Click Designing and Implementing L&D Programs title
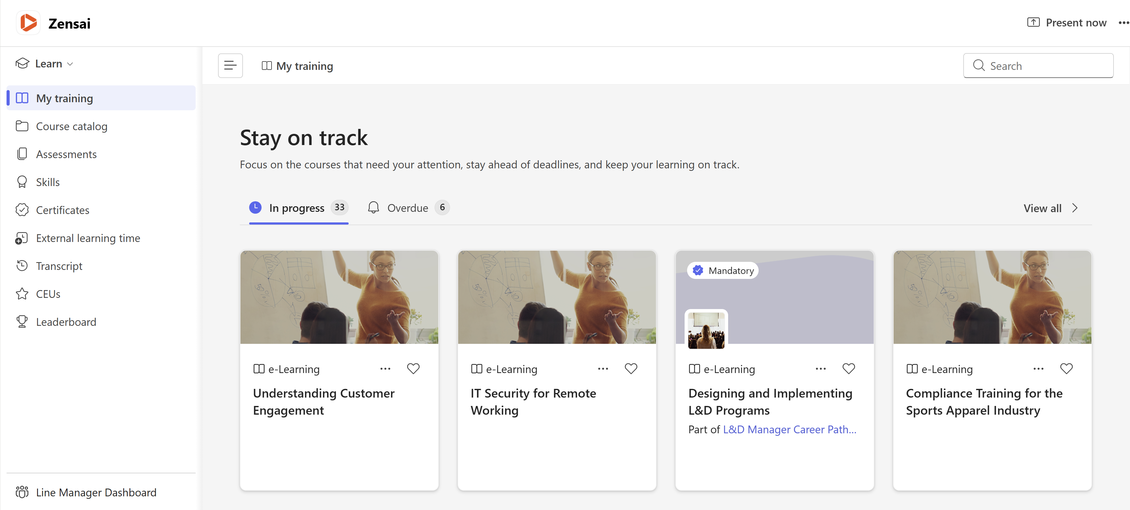1130x510 pixels. [770, 402]
